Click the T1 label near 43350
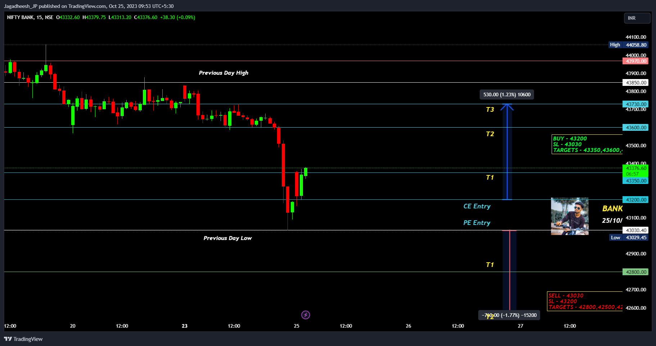Screen dimensions: 656x346 click(x=490, y=177)
